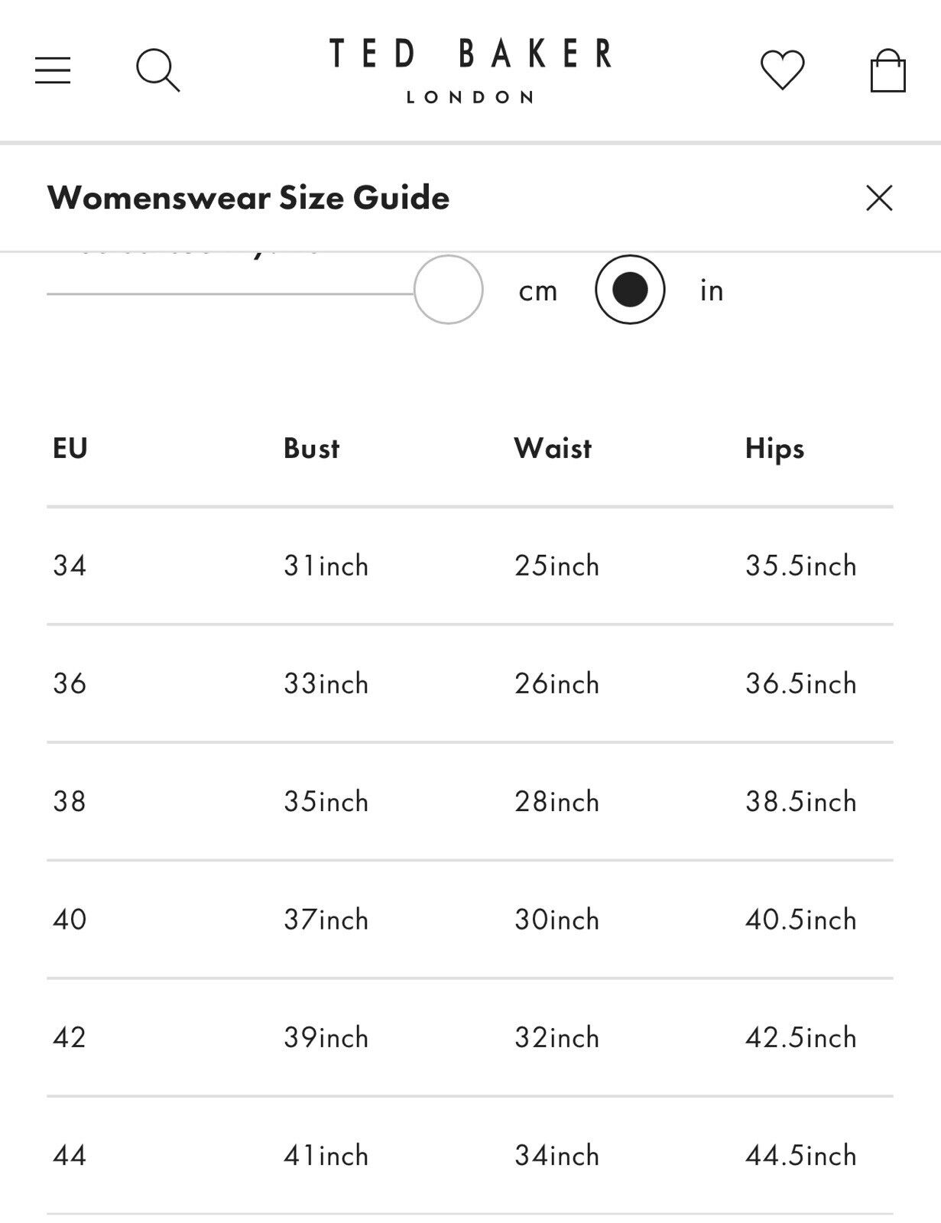941x1223 pixels.
Task: Close the Womenswear Size Guide panel
Action: coord(879,198)
